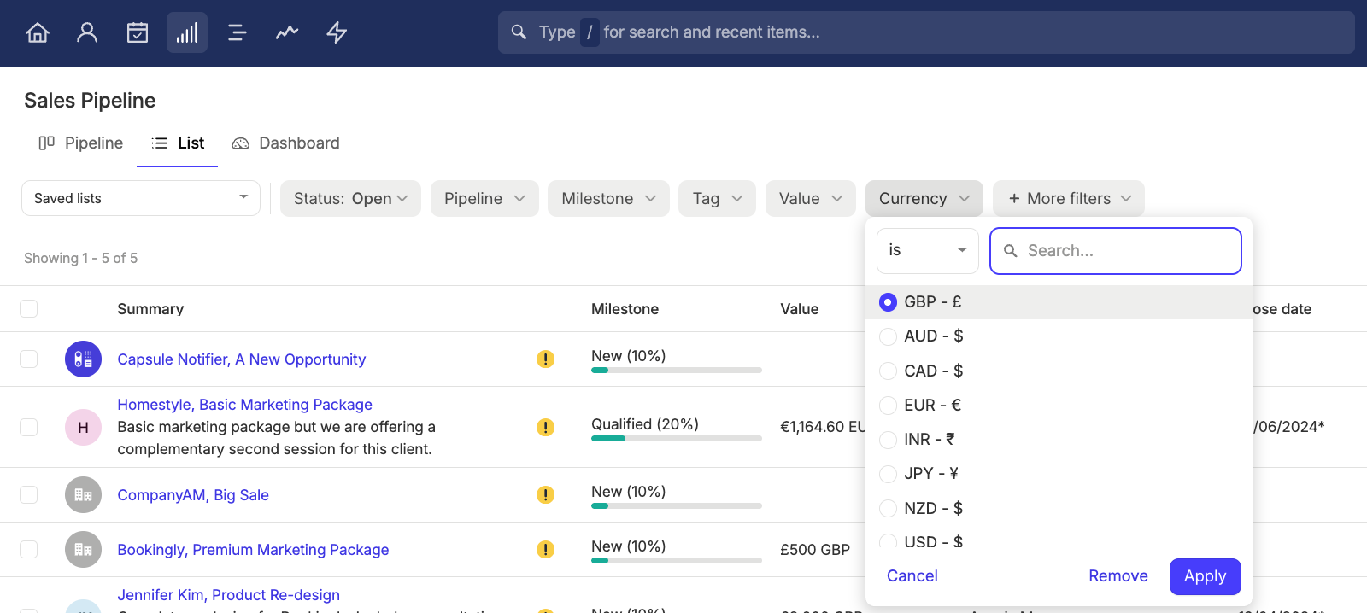Collapse the Currency filter dropdown
The image size is (1367, 613).
click(x=924, y=198)
